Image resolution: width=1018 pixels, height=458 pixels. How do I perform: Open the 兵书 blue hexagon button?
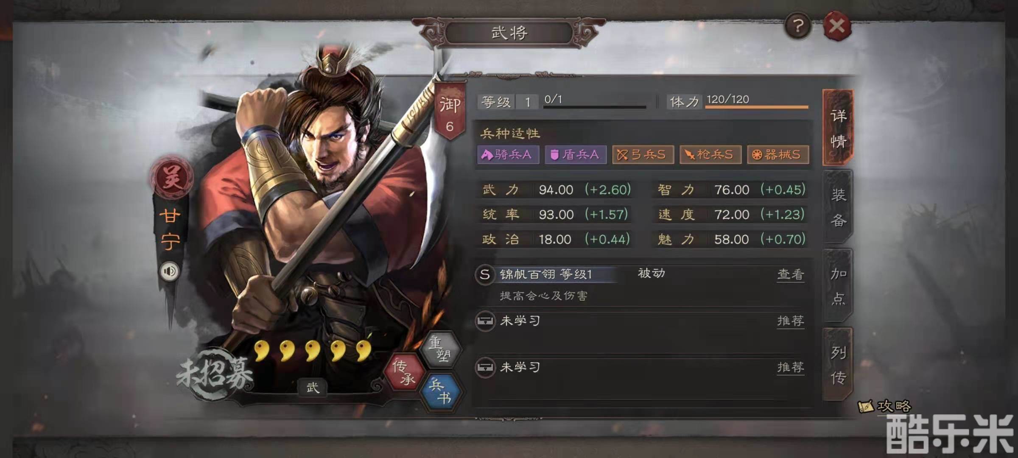(441, 391)
